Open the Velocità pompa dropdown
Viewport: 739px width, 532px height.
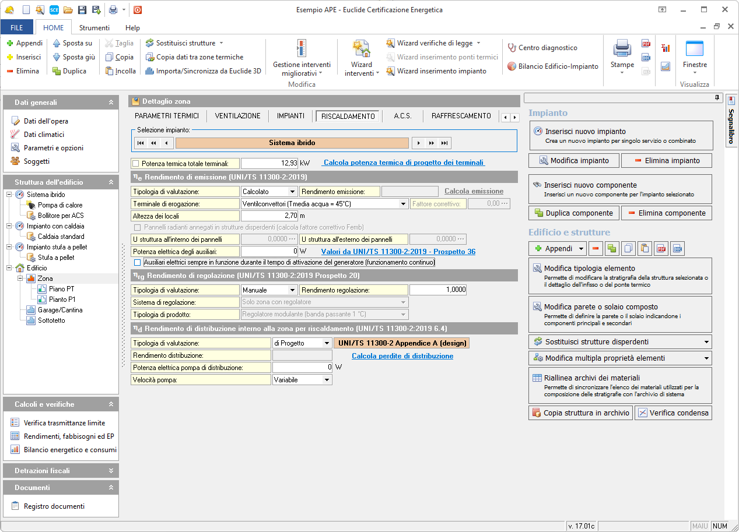click(x=327, y=380)
